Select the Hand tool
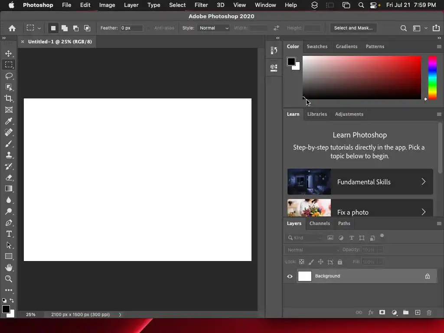This screenshot has height=333, width=444. 9,268
